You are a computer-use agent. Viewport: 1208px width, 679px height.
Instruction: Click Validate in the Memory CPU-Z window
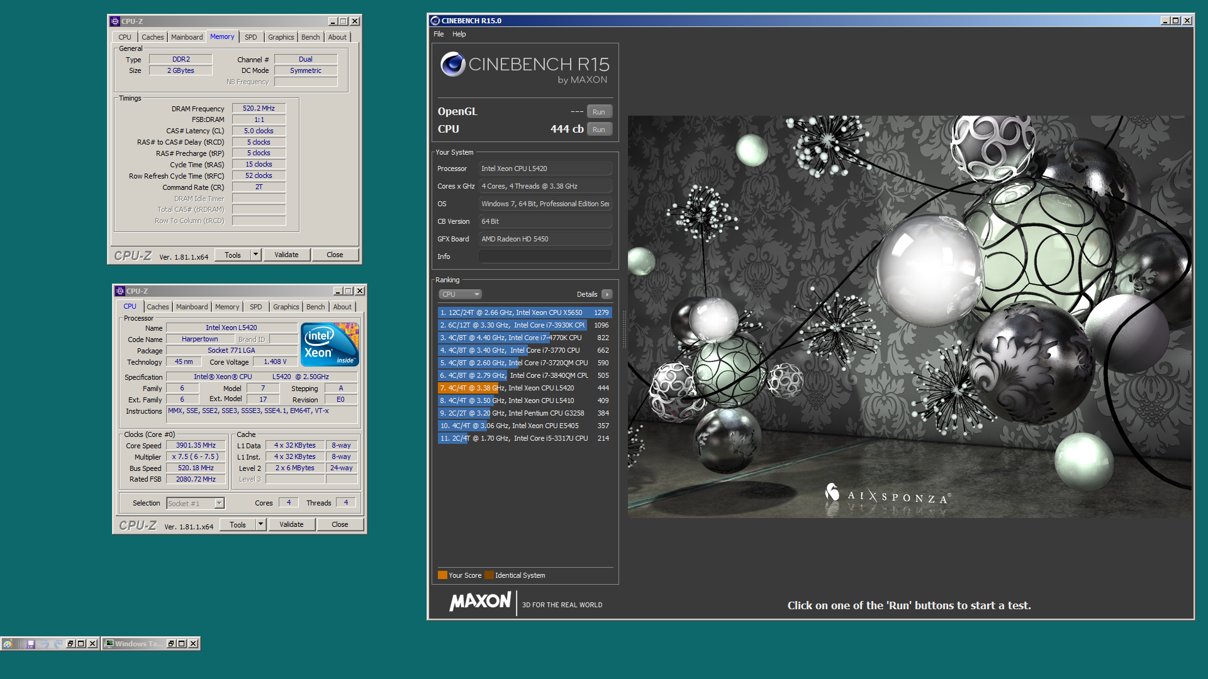tap(286, 255)
